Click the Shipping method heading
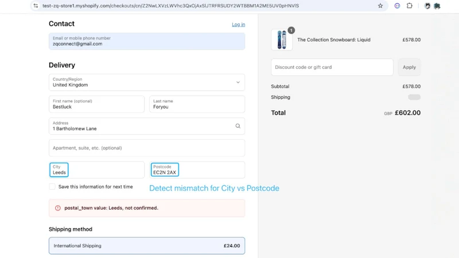 [71, 229]
